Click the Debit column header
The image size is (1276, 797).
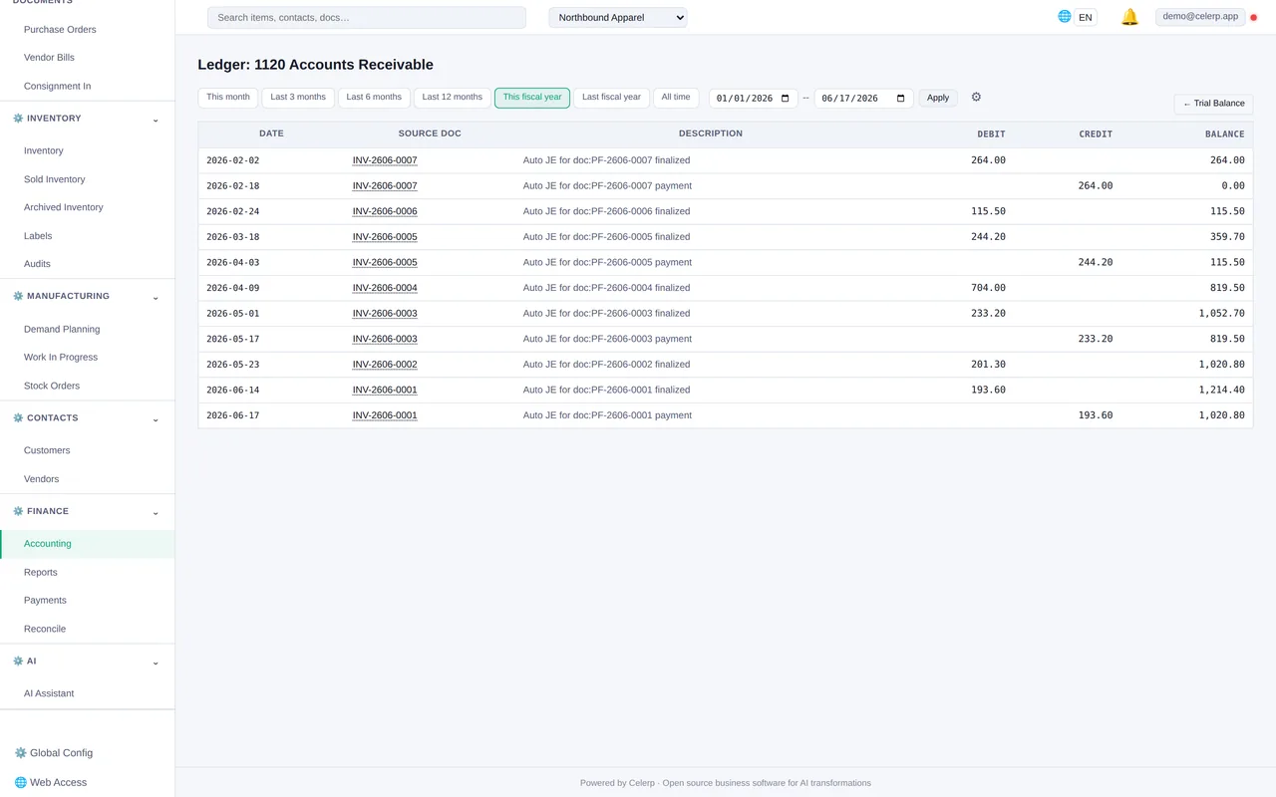[991, 133]
